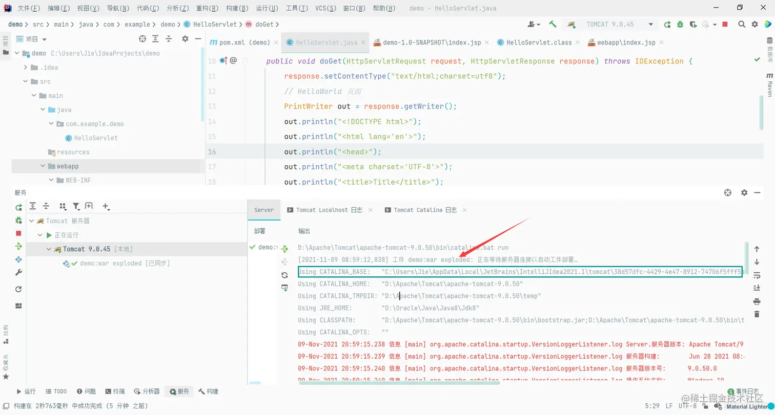Open the VCS(S) menu
775x415 pixels.
325,8
